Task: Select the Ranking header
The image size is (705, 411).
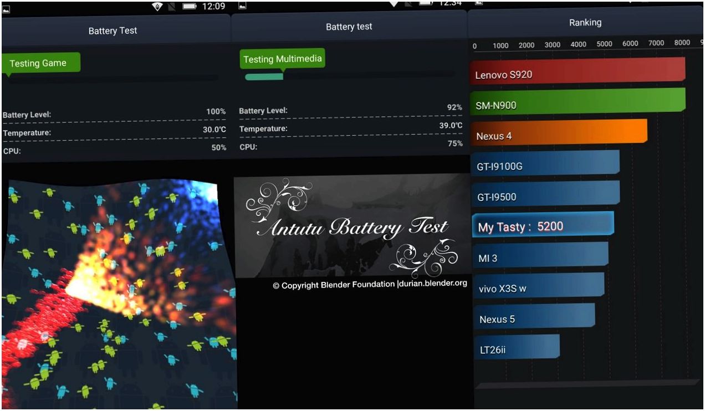Action: [x=585, y=23]
